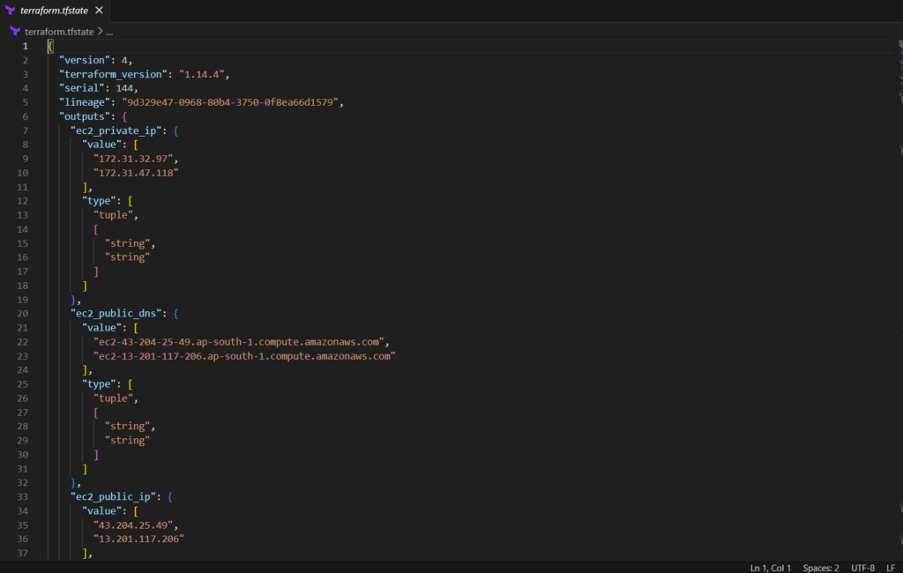Click the ec2-43-204-25-49 public DNS string

pos(241,341)
